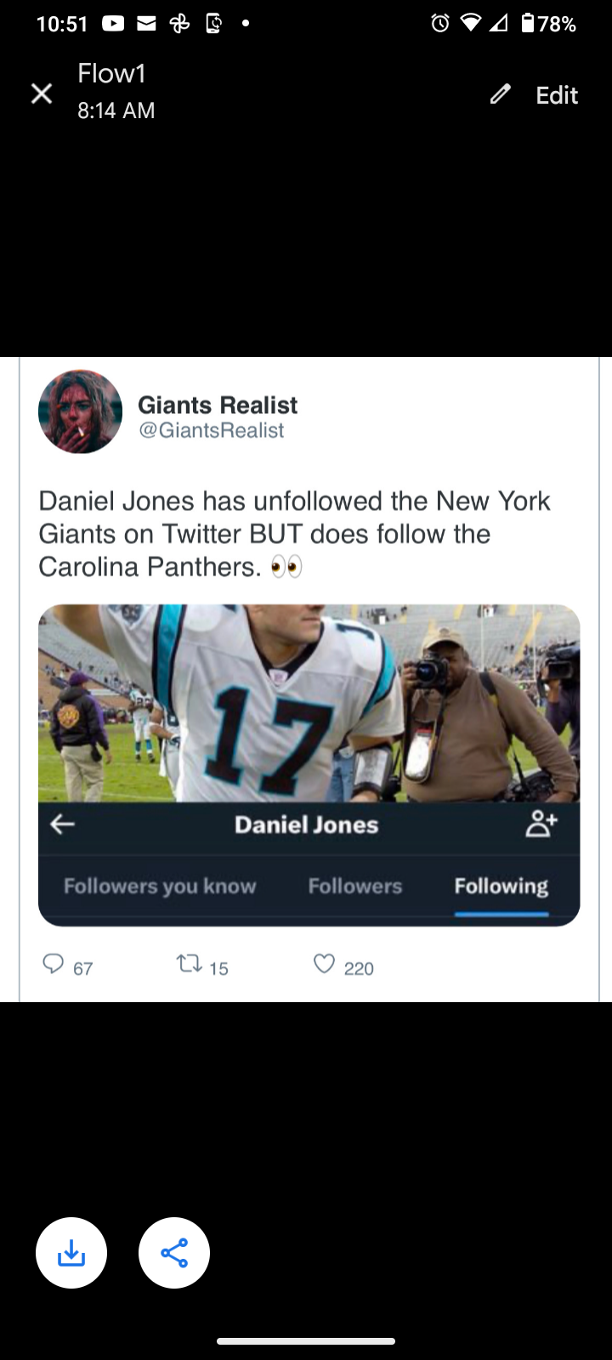Tap the retweet arrows icon
This screenshot has width=612, height=1360.
click(188, 964)
